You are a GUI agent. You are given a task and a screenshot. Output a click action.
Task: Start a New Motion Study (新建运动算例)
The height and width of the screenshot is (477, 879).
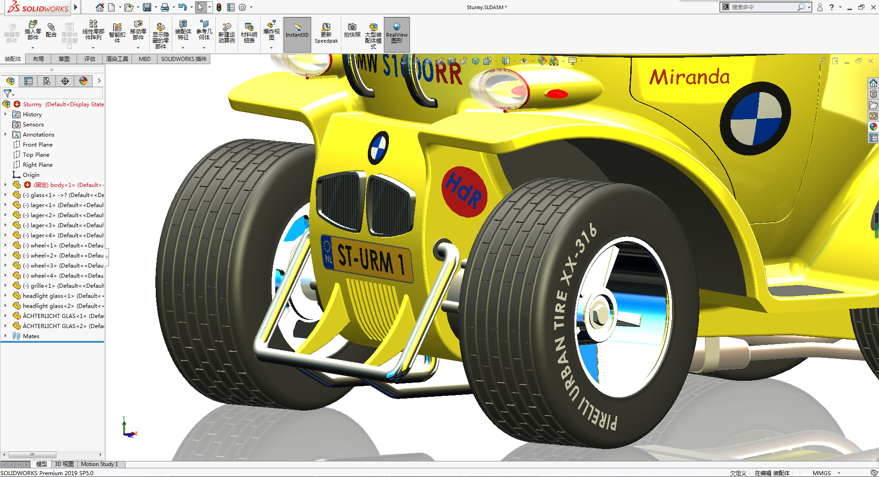point(226,33)
